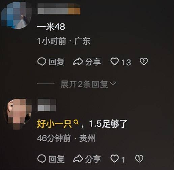174x170 pixels.
Task: Open the yellow 好小一只 search link
Action: click(x=55, y=124)
